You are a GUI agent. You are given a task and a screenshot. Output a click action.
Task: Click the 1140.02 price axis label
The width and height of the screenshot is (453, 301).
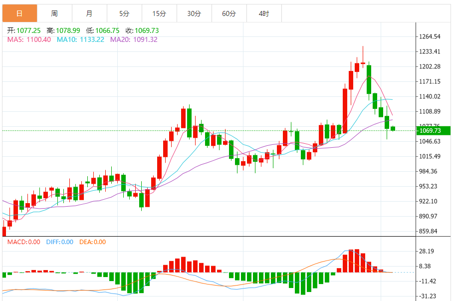[x=430, y=96]
